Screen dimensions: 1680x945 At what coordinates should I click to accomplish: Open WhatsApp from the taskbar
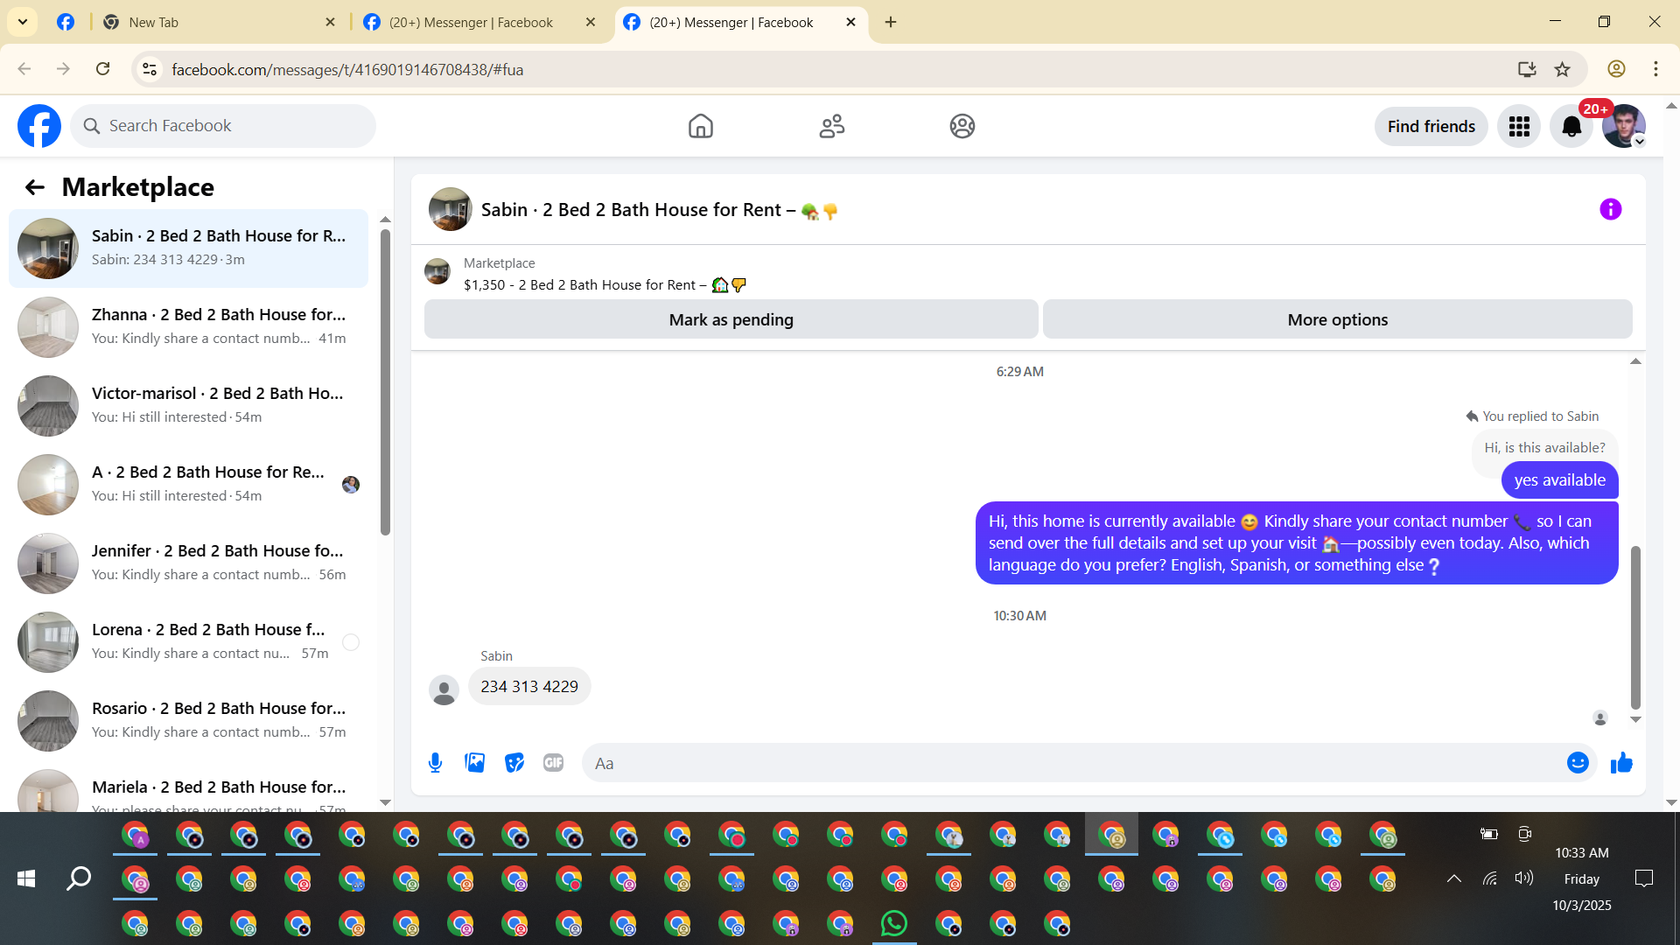point(894,923)
